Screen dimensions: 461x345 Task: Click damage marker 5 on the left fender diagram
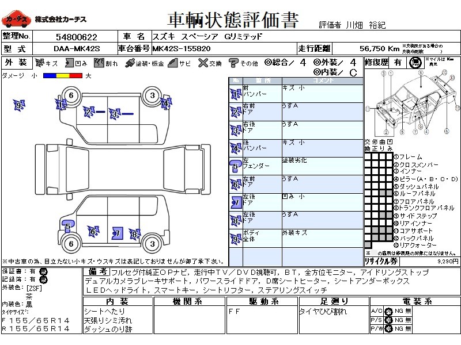68,227
